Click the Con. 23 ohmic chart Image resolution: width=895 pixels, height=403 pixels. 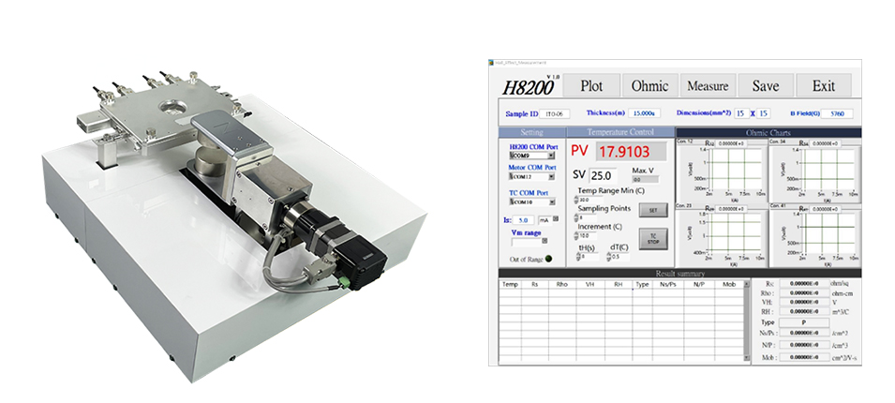coord(722,236)
